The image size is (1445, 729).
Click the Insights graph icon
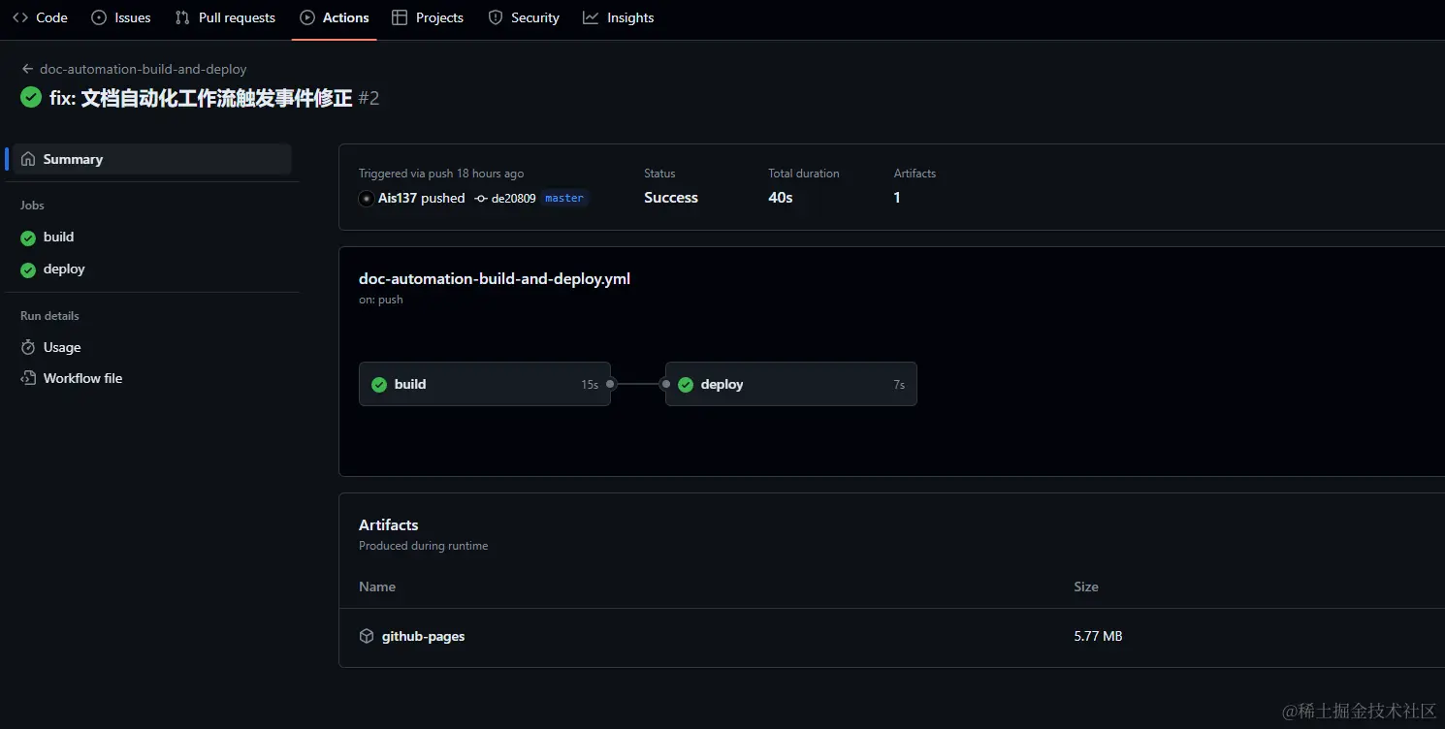591,17
